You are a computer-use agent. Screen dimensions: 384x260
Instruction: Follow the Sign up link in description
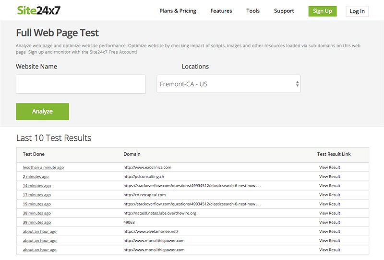coord(36,52)
